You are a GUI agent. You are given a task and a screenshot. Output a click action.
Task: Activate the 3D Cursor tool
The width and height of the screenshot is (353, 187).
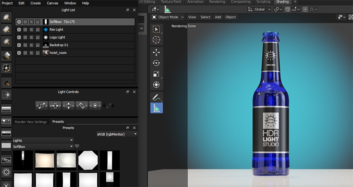pos(156,40)
